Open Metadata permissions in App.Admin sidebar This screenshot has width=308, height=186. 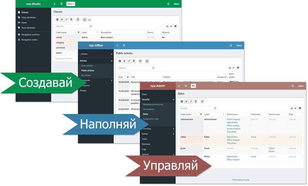[153, 104]
